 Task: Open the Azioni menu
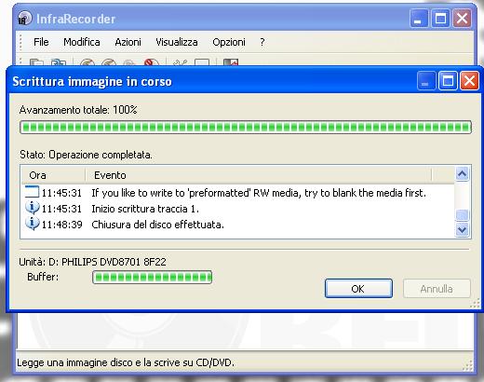[128, 42]
